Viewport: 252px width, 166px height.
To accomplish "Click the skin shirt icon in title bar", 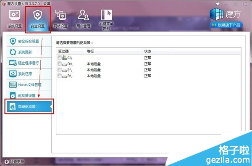I will tap(218, 4).
